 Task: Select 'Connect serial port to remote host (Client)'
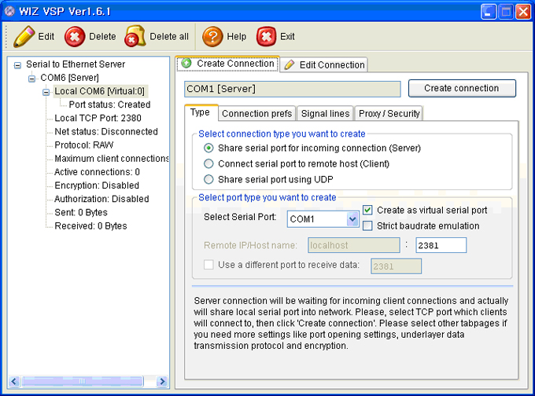coord(208,163)
